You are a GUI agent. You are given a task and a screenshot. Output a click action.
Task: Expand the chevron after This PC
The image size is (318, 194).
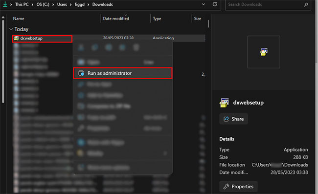[32, 5]
